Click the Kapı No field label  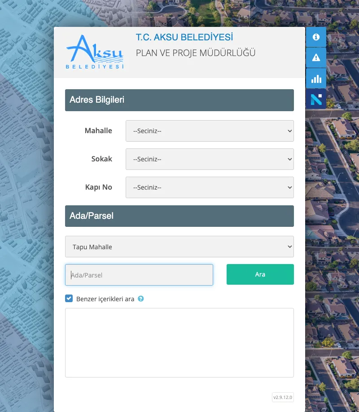[x=99, y=187]
